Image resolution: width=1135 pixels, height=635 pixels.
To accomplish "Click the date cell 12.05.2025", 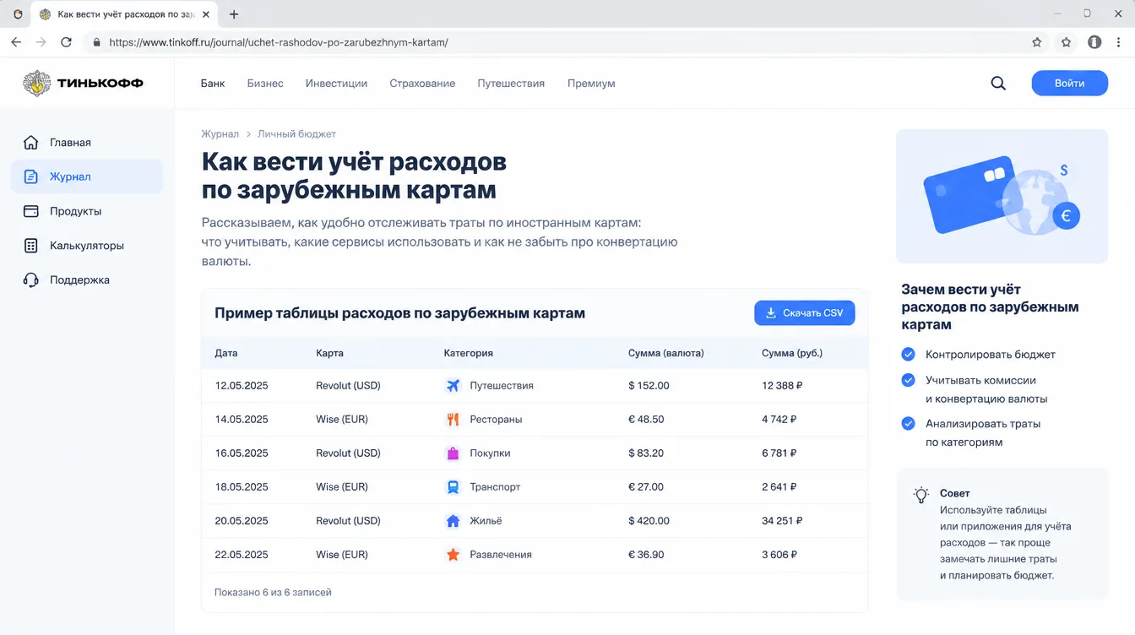I will point(242,386).
